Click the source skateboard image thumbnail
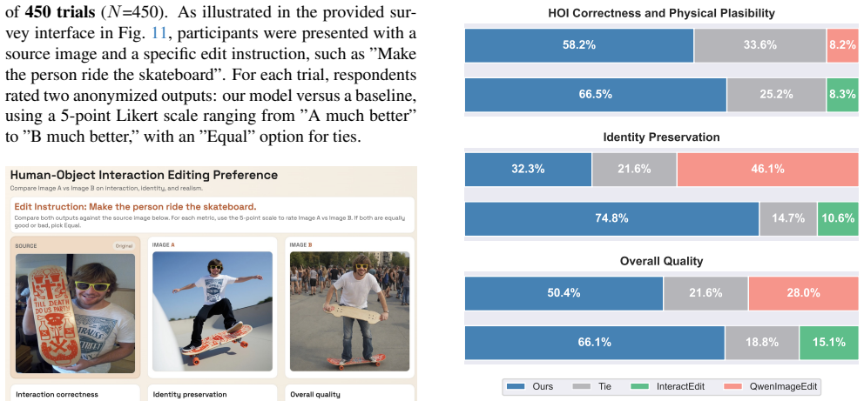The image size is (864, 401). [x=76, y=313]
